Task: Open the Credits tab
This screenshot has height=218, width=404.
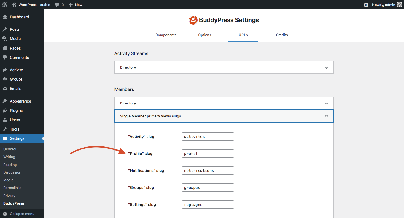Action: (282, 35)
